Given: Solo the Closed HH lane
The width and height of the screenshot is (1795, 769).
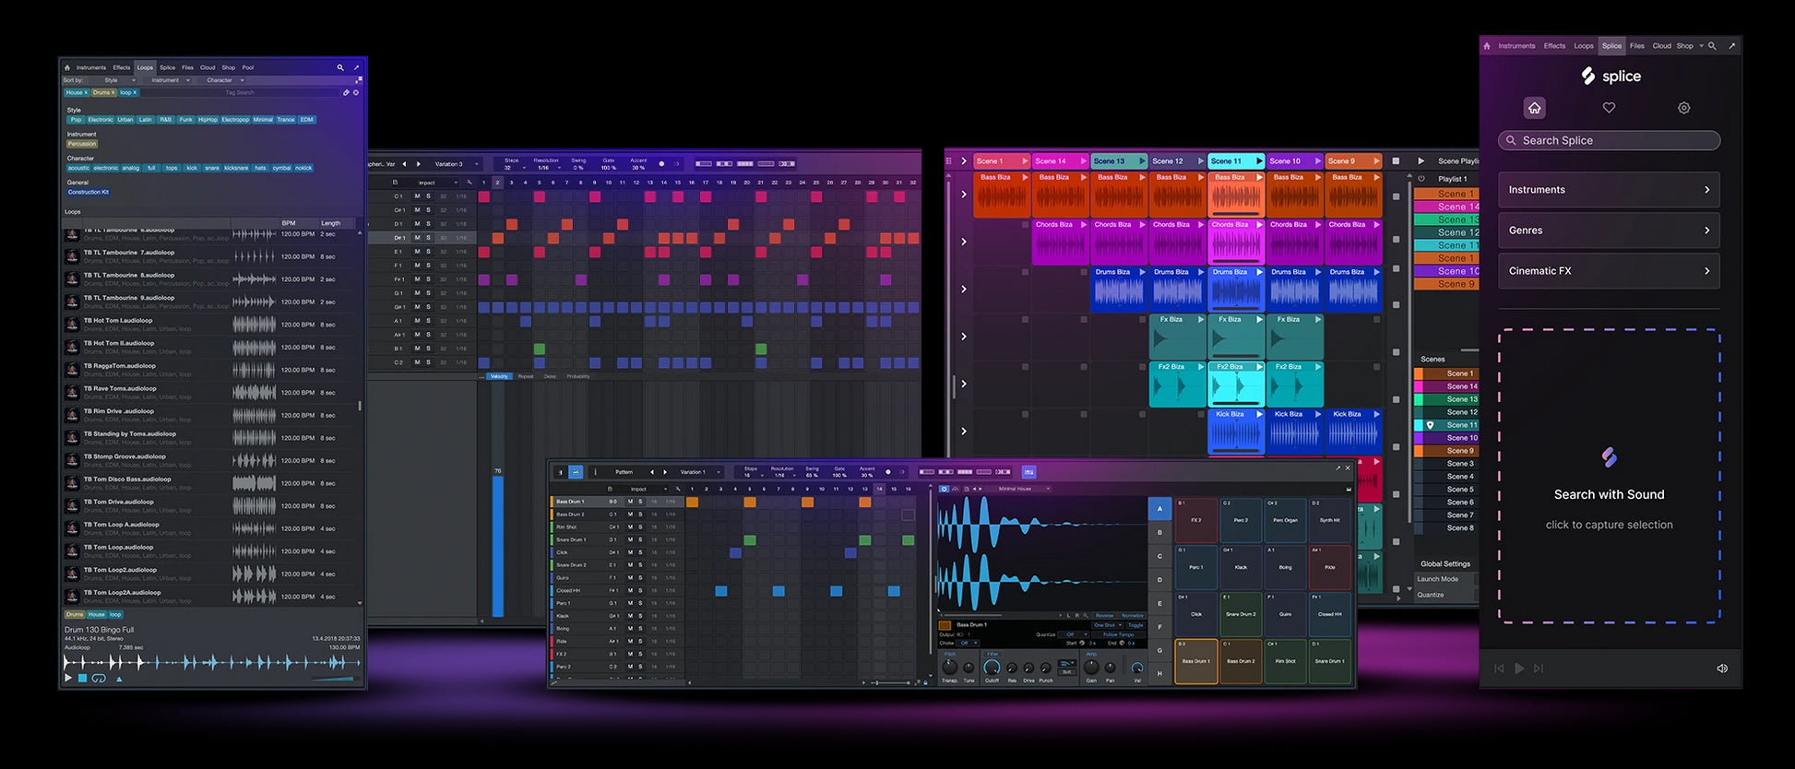Looking at the screenshot, I should point(640,590).
